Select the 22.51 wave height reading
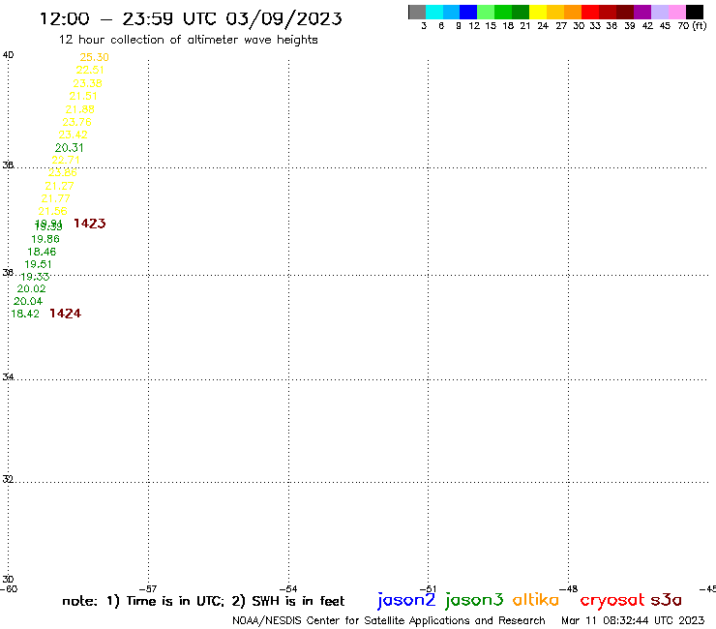The image size is (716, 629). [90, 70]
